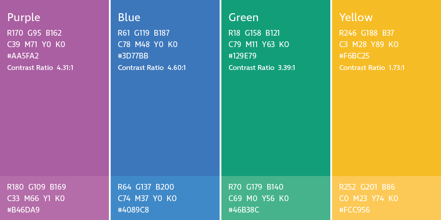Screen dimensions: 441x220
Task: Click the #3D77BB hex code
Action: [133, 56]
